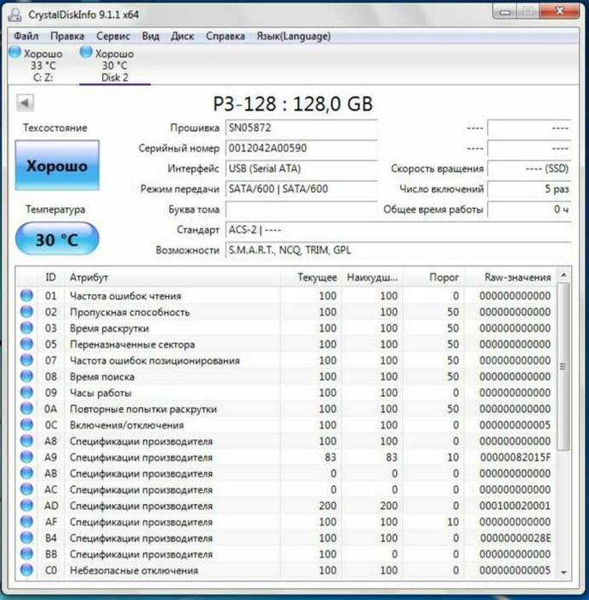Click status icon of attribute 09
Viewport: 589px width, 600px height.
[27, 393]
